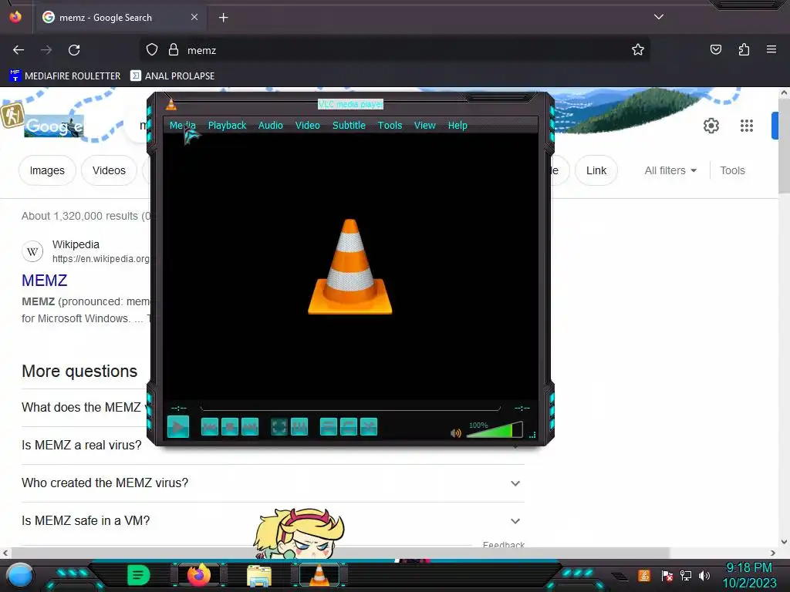Mute VLC with the speaker icon
Screen dimensions: 790x592
[x=456, y=433]
